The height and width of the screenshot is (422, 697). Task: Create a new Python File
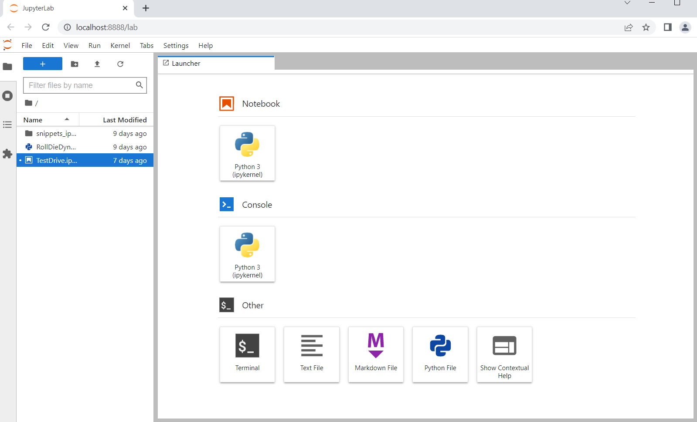click(x=440, y=354)
